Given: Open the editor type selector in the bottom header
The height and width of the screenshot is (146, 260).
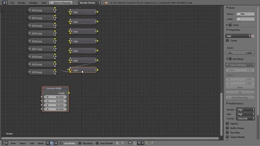Looking at the screenshot, I should pos(5,143).
